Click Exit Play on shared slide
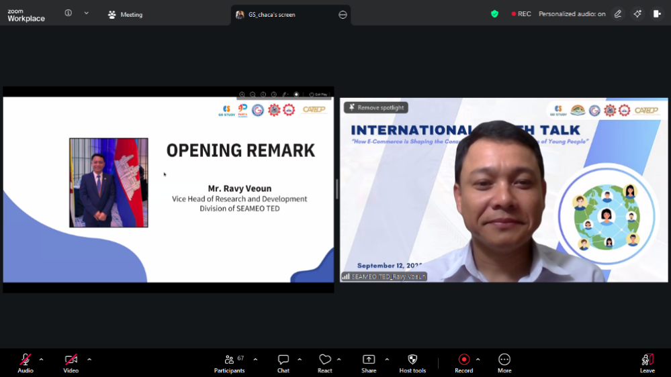This screenshot has width=671, height=377. click(x=318, y=95)
